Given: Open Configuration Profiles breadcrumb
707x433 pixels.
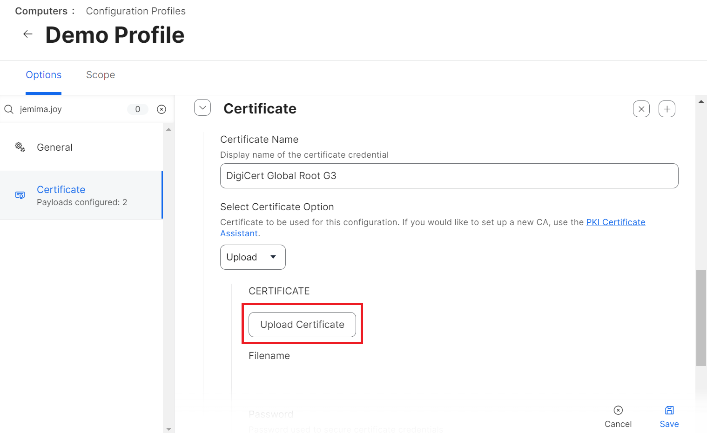Looking at the screenshot, I should point(136,11).
